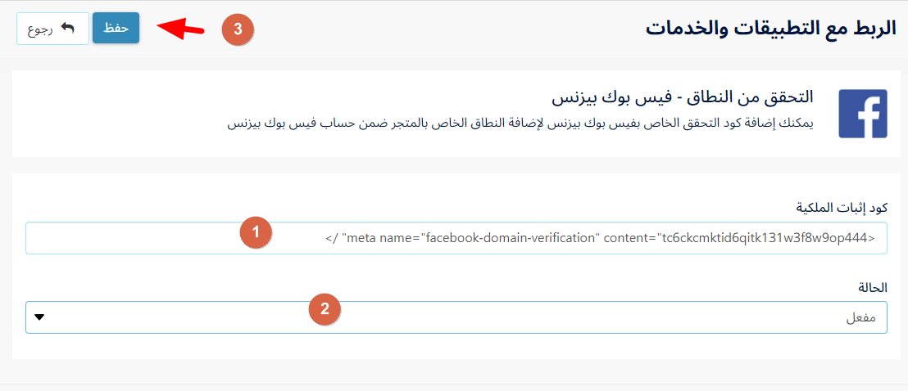Click the title التحقق من النطاق - فيس بوك بيزنس

(x=682, y=97)
